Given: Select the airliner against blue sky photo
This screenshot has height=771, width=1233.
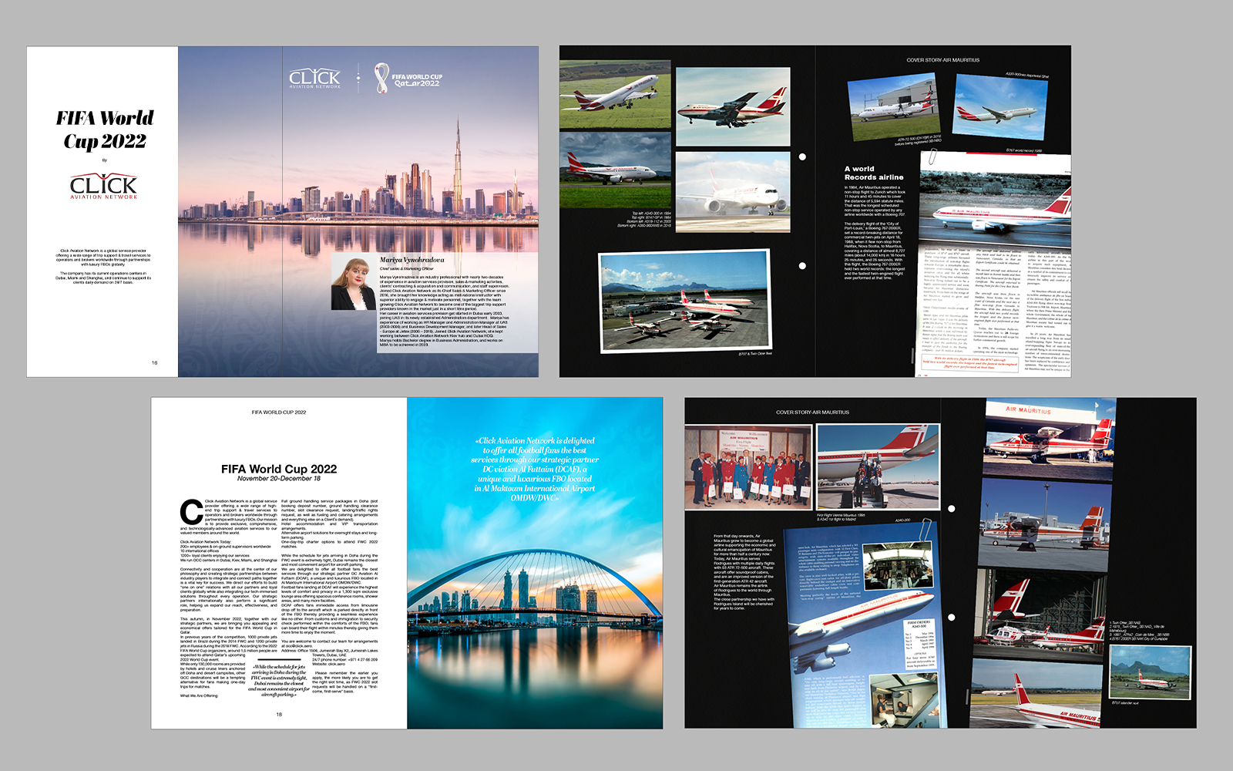Looking at the screenshot, I should coord(999,108).
